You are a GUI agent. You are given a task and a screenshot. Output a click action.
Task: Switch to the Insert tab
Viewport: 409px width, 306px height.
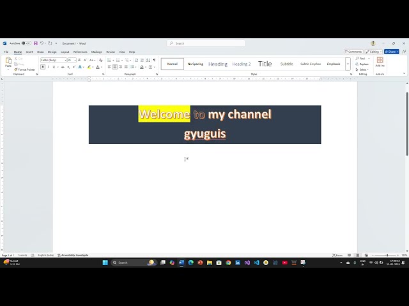tap(29, 52)
